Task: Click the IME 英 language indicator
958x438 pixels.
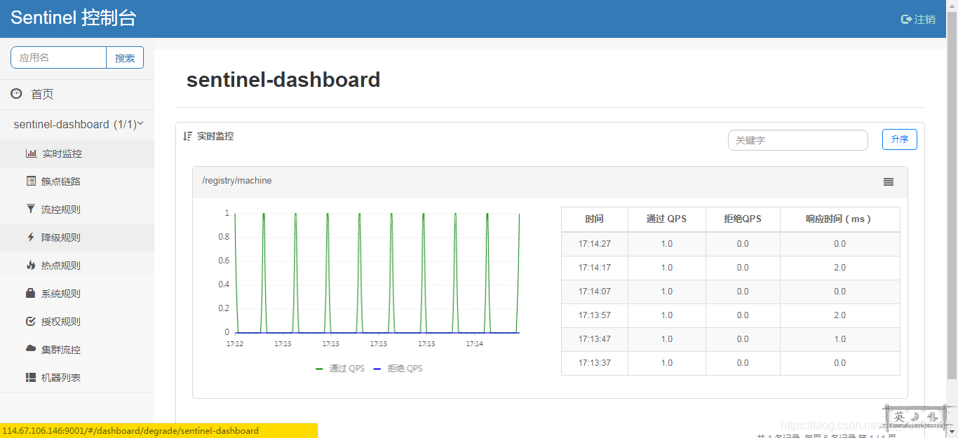Action: [x=899, y=418]
